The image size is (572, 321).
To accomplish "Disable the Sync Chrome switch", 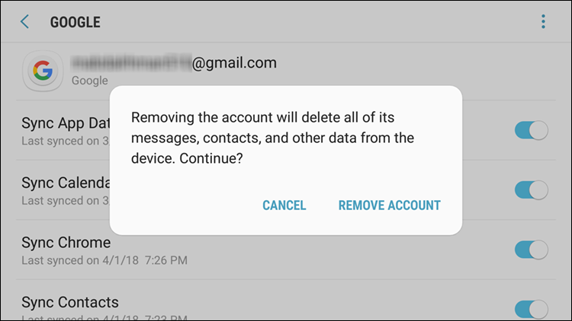I will click(x=531, y=249).
